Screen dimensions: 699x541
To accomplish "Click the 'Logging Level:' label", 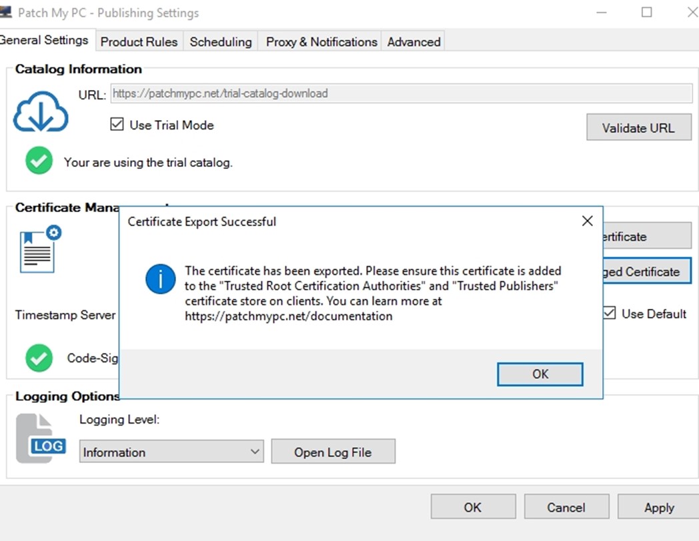I will [x=119, y=419].
